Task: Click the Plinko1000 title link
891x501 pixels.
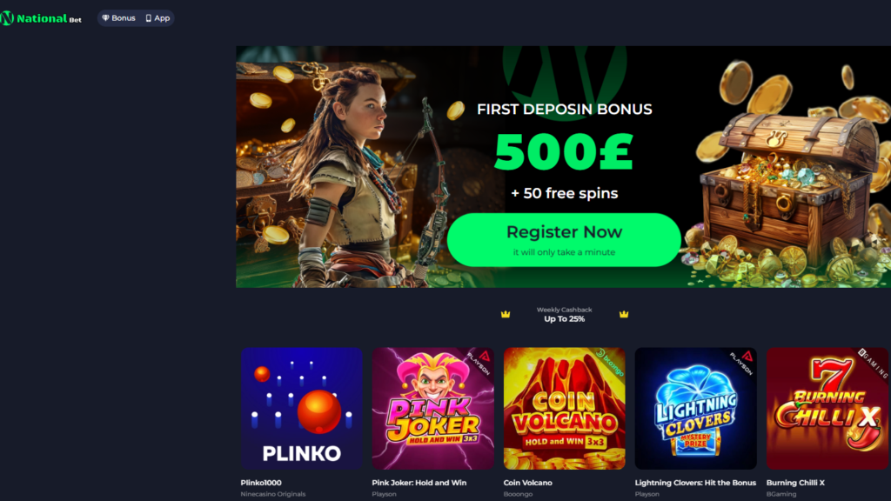Action: pos(261,483)
